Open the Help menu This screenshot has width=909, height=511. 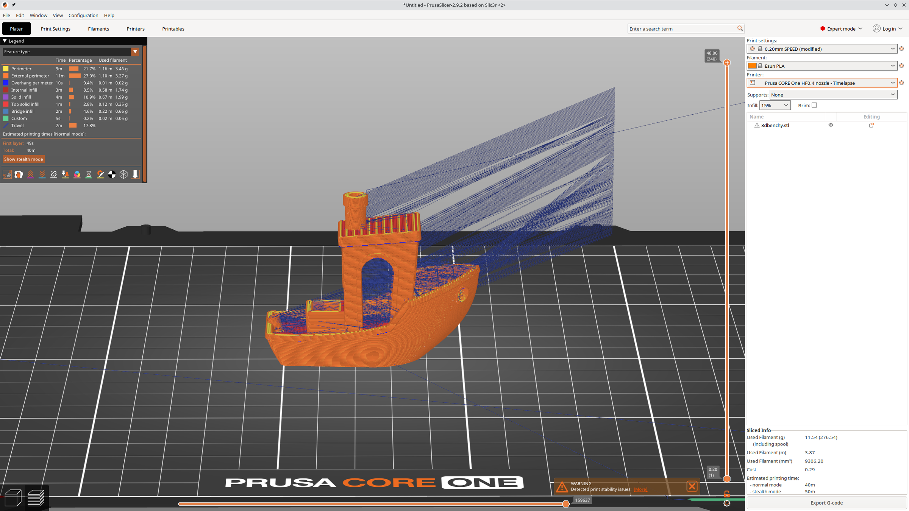tap(109, 16)
